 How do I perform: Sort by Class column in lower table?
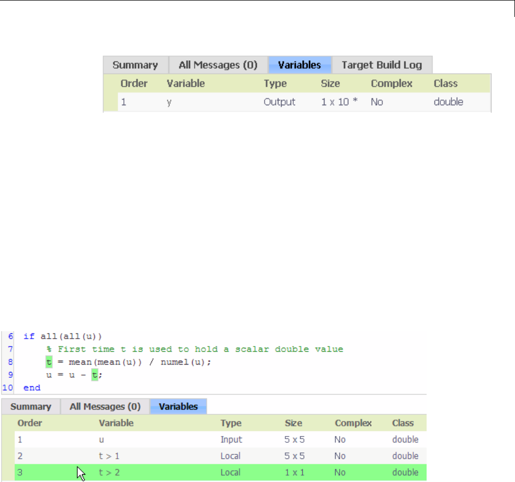coord(403,423)
